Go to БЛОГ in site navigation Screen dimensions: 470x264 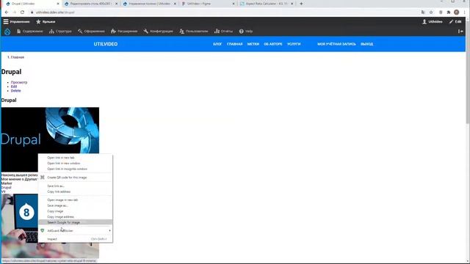coord(217,44)
